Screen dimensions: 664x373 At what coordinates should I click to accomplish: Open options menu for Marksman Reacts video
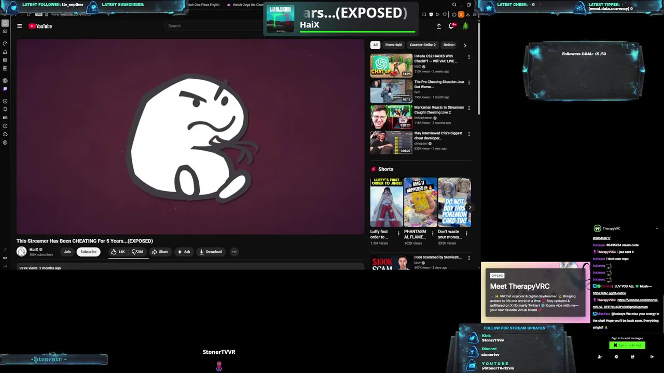[469, 108]
